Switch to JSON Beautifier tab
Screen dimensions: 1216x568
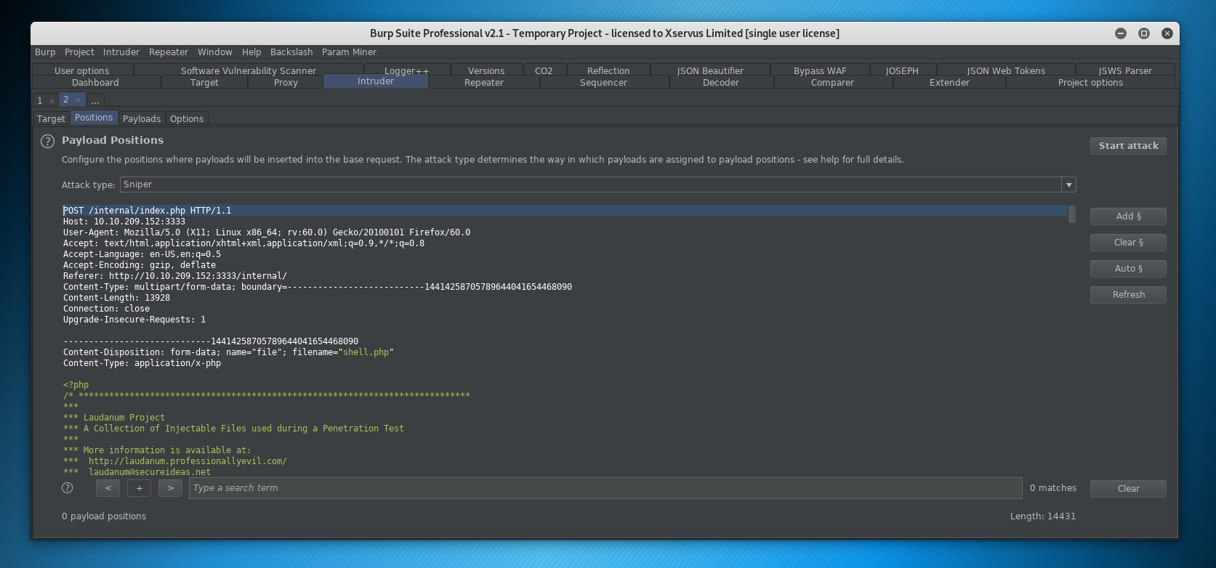coord(710,70)
